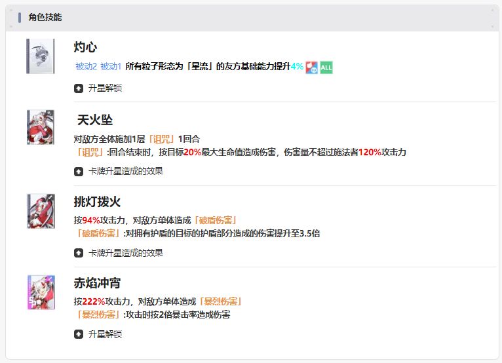Click the cyan 4% value
The width and height of the screenshot is (502, 363).
point(297,67)
